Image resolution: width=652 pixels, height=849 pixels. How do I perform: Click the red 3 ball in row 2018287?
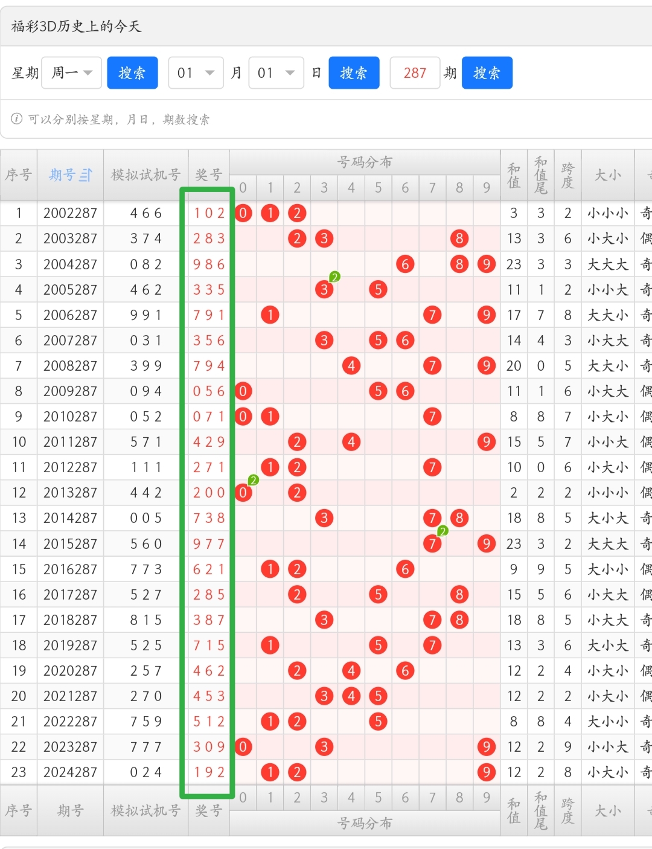324,620
